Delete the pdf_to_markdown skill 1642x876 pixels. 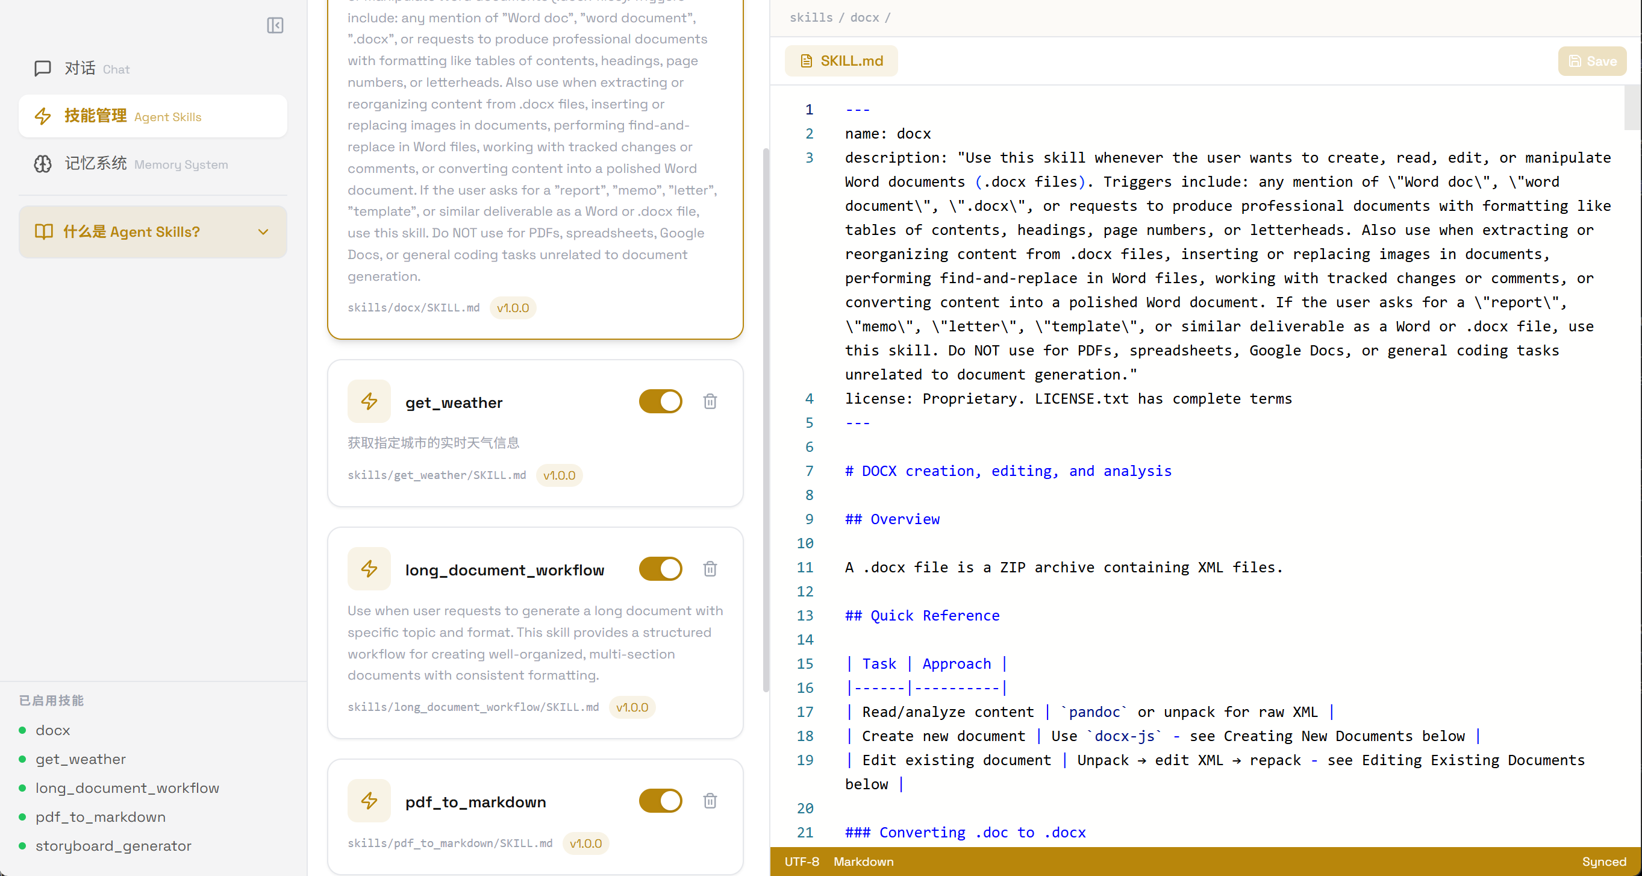click(710, 801)
